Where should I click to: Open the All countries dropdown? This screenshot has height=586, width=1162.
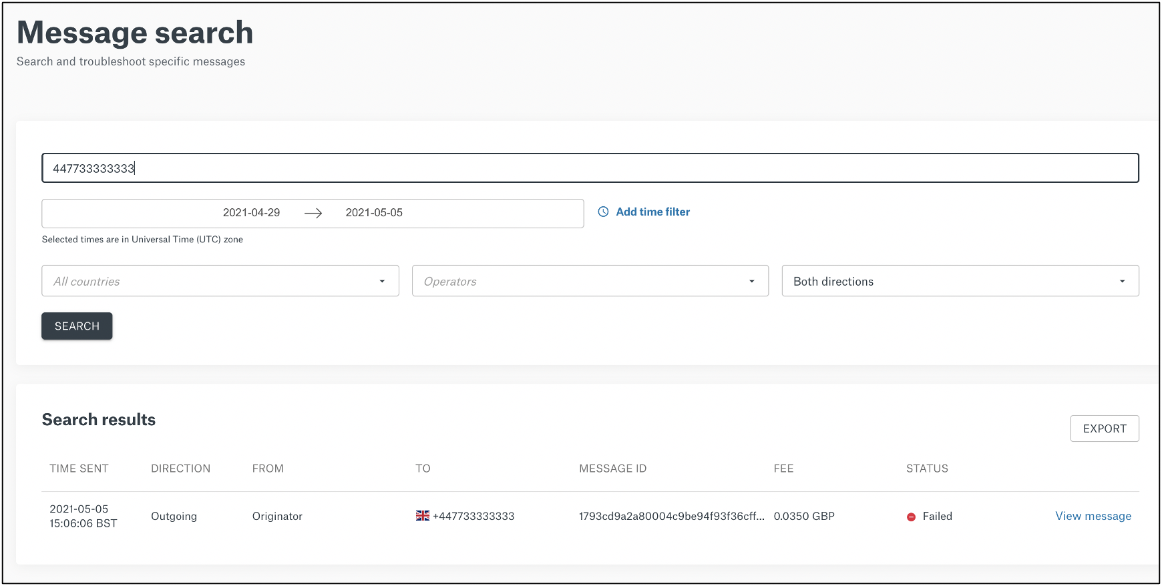[x=220, y=281]
